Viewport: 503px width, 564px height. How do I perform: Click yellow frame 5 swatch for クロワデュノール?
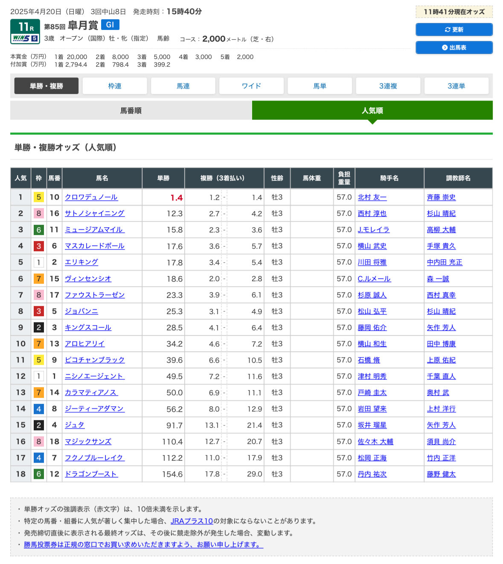click(x=39, y=197)
